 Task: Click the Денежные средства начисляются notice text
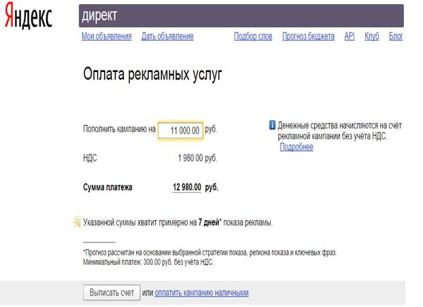(x=340, y=130)
